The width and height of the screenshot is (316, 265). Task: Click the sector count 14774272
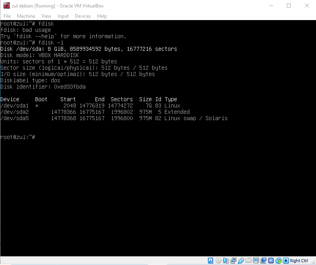click(x=120, y=106)
